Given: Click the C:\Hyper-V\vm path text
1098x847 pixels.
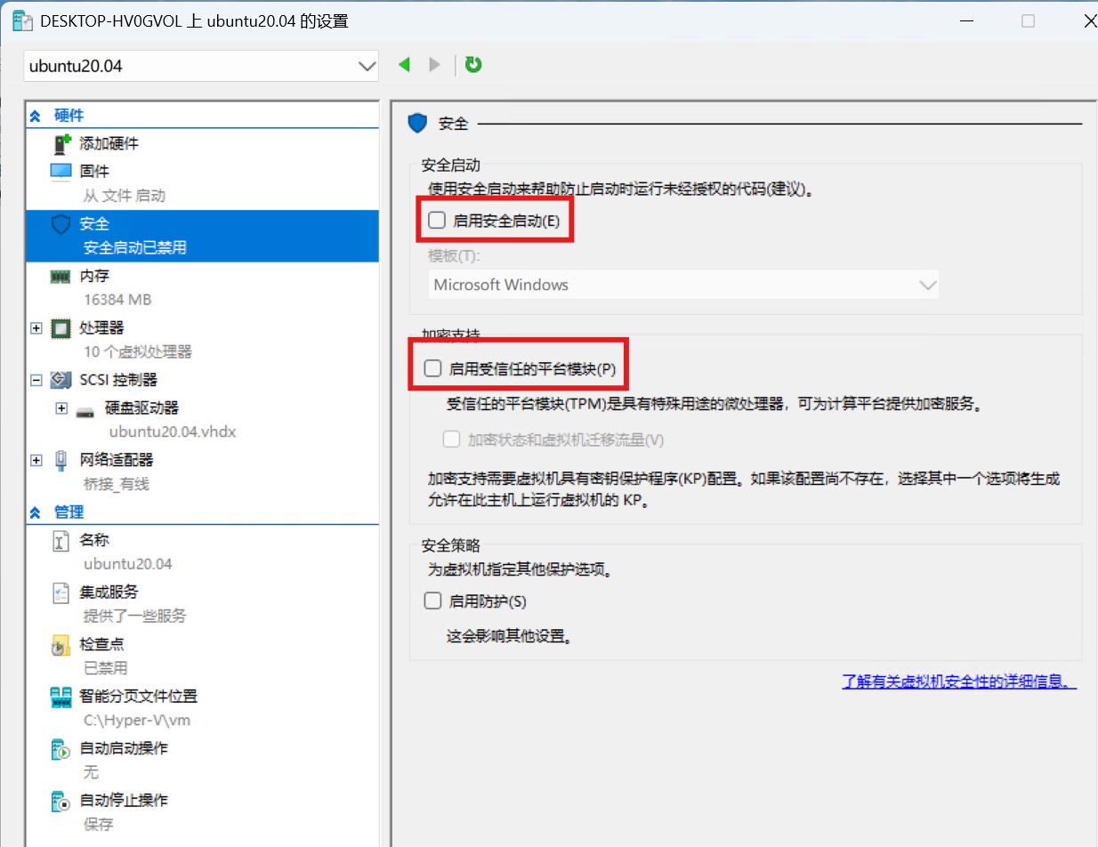Looking at the screenshot, I should point(137,721).
